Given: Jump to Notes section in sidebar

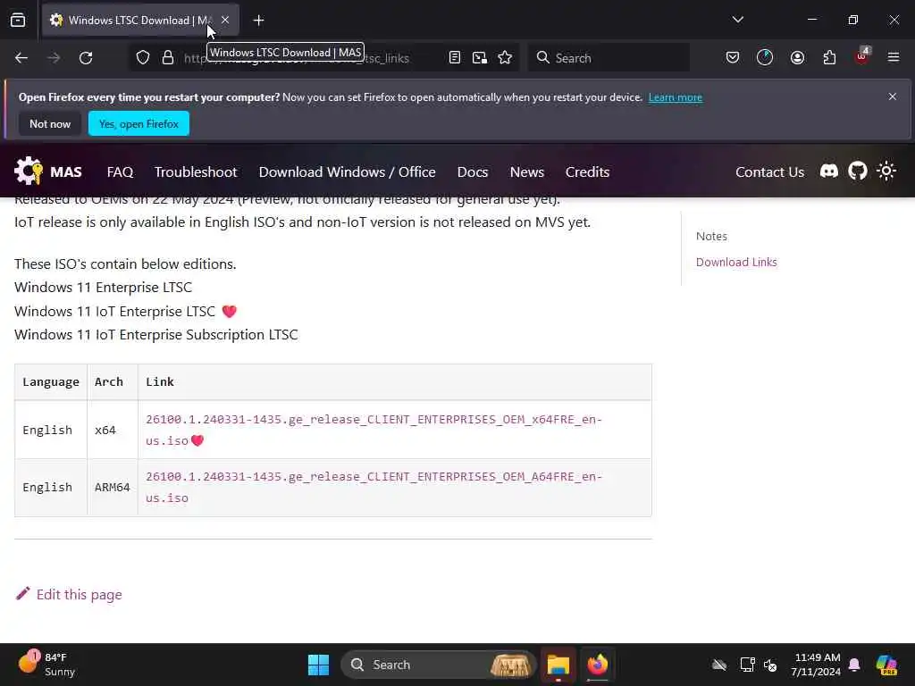Looking at the screenshot, I should click(711, 236).
